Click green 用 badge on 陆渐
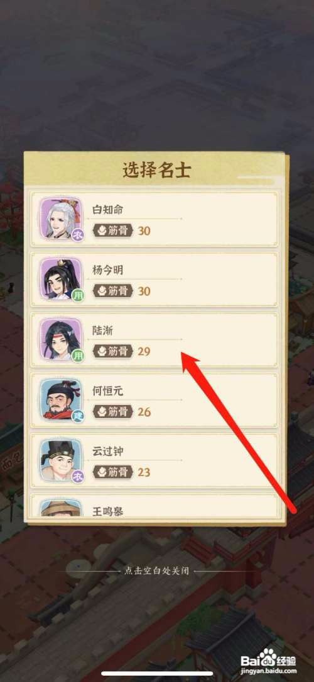The image size is (314, 682). [x=77, y=356]
